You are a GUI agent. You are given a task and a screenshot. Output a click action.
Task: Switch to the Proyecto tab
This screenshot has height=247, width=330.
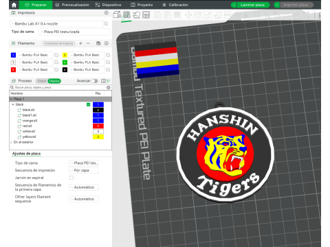[x=142, y=5]
